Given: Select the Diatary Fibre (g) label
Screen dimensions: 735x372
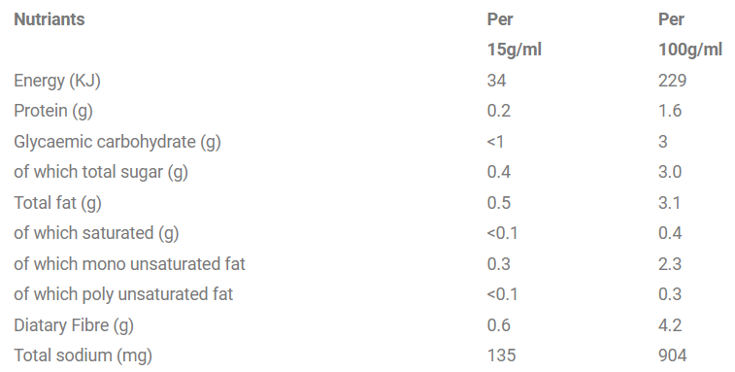Looking at the screenshot, I should 74,325.
